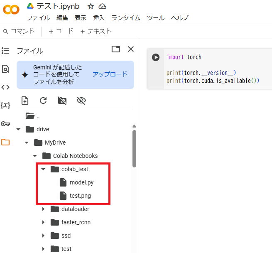Select the model.py file
272x253 pixels.
coord(78,182)
